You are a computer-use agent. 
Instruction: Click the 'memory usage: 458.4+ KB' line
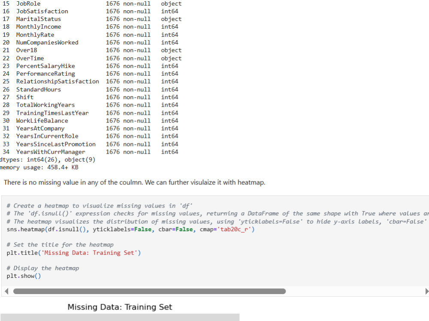tap(39, 167)
